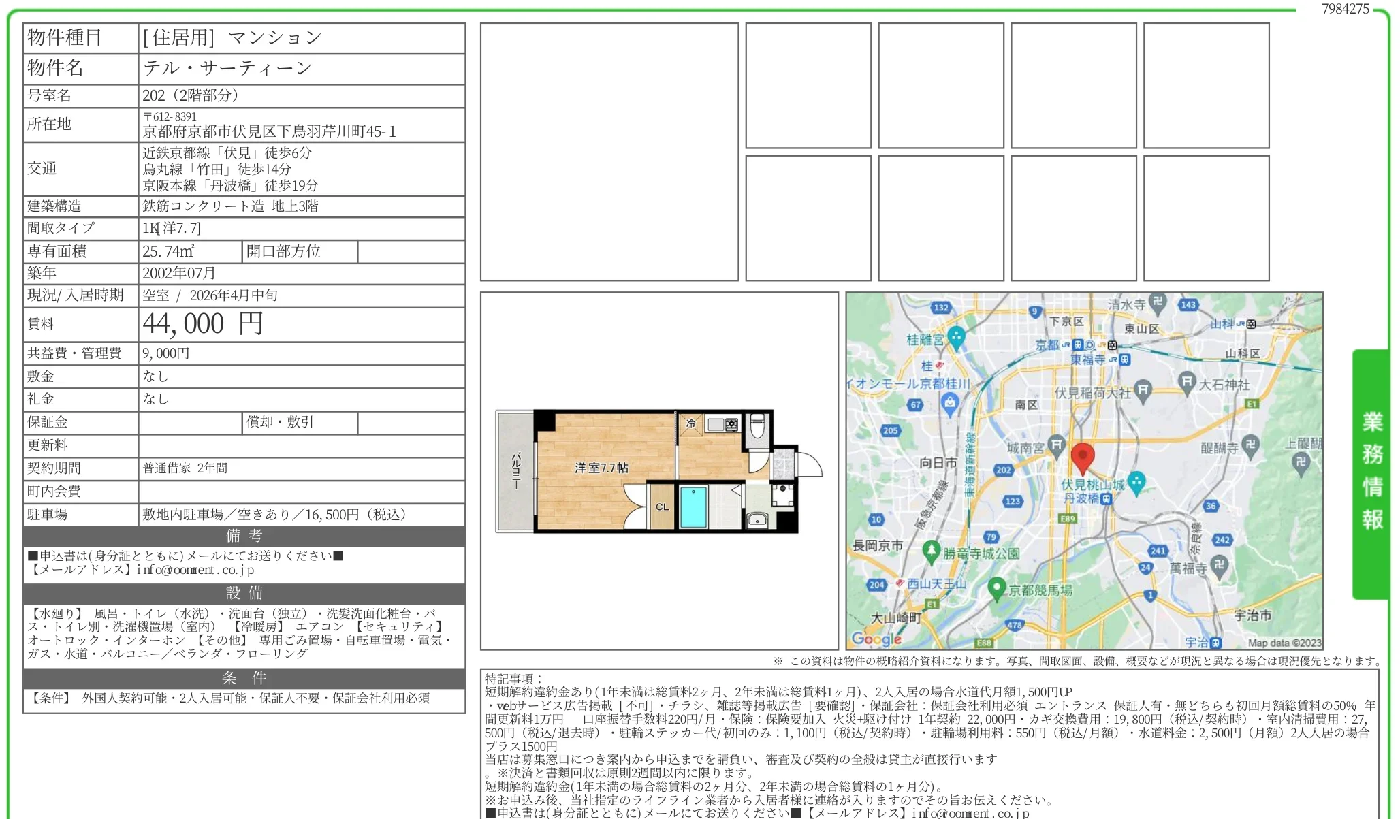Click the Kyoto Racecourse green map marker
The image size is (1400, 819).
coord(997,587)
